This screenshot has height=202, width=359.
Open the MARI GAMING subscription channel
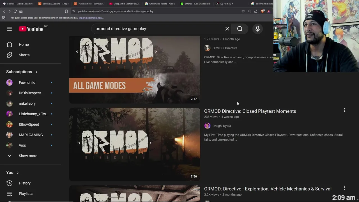30,135
